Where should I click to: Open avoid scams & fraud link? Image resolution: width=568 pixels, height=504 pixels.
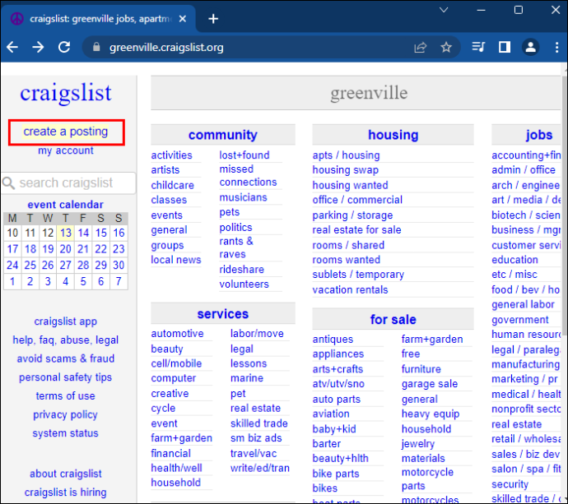point(66,358)
